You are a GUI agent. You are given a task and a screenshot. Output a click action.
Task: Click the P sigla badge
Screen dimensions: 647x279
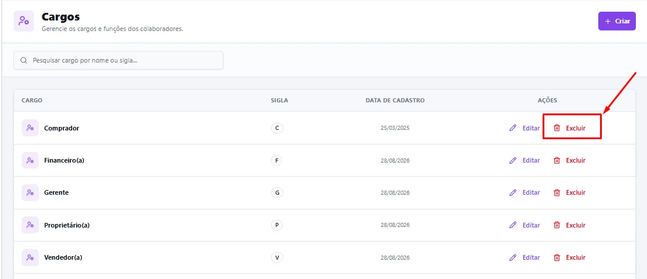click(276, 225)
